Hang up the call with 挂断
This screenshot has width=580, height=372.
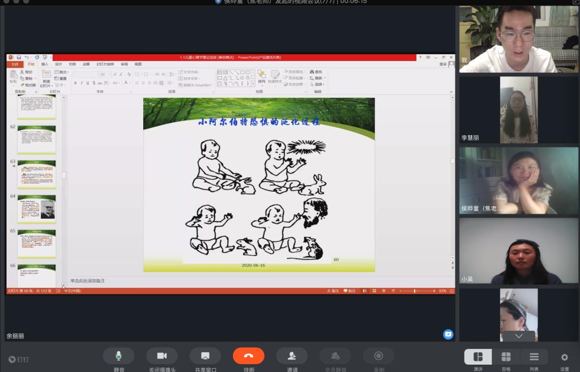click(x=248, y=356)
